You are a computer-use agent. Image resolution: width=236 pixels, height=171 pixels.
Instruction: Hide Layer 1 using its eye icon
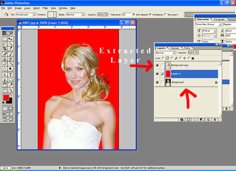click(157, 74)
